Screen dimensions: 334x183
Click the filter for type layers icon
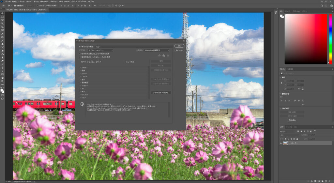304,131
